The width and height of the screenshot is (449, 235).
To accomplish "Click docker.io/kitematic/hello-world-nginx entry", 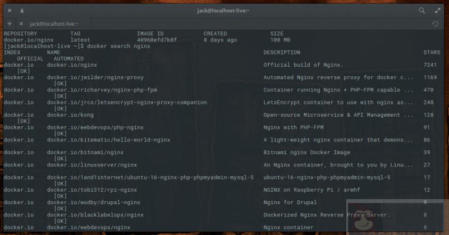I will pos(108,140).
